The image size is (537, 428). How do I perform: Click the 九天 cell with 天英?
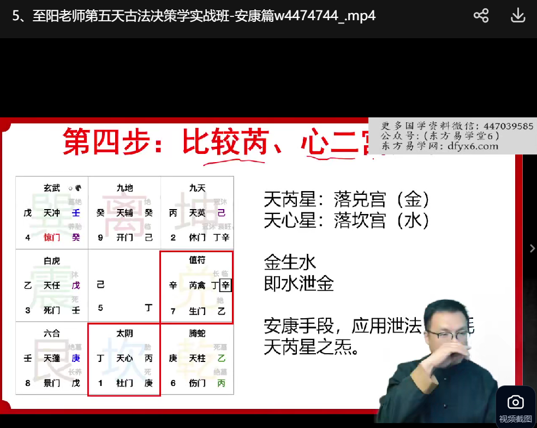coord(197,213)
